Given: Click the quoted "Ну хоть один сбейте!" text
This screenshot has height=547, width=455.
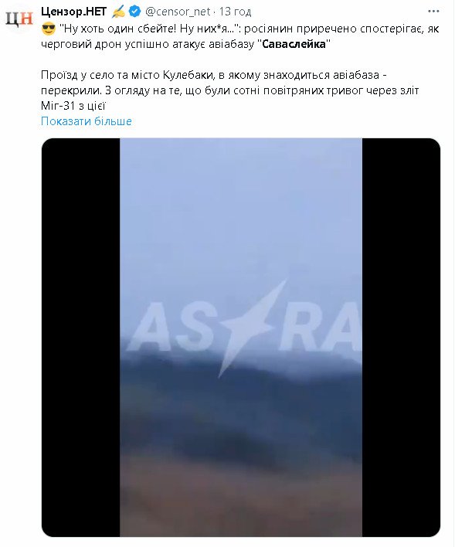Looking at the screenshot, I should [118, 29].
